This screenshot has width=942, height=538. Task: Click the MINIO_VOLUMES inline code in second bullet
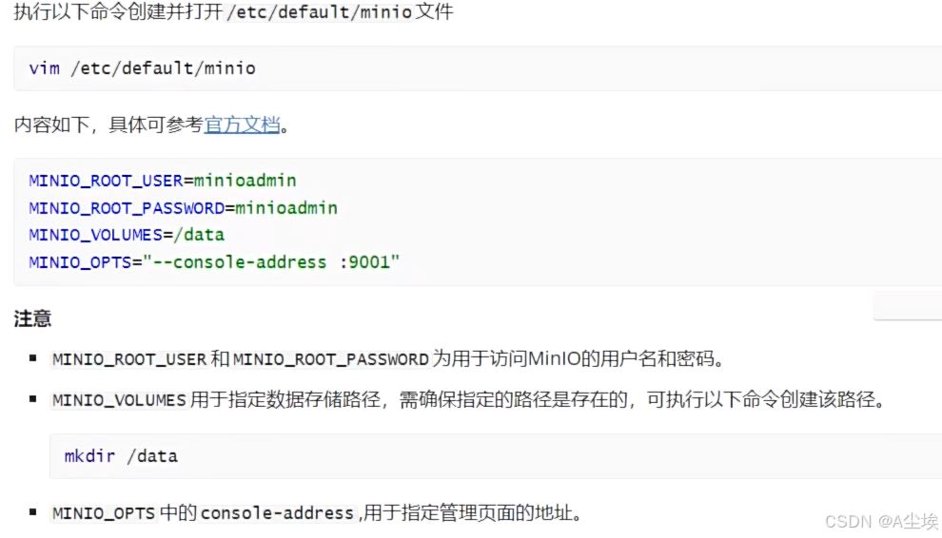[x=119, y=401]
